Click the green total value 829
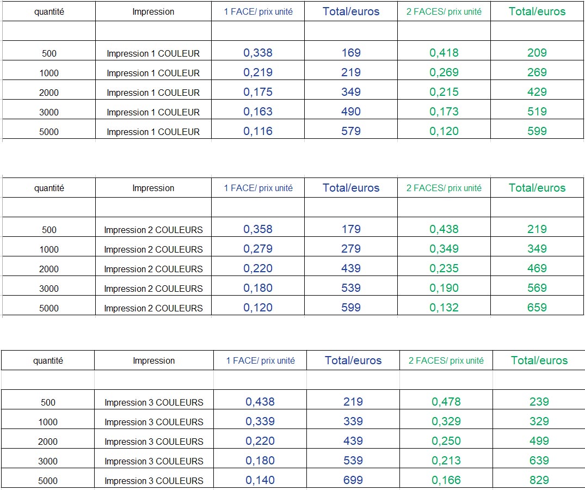Viewport: 585px width, 490px height. point(539,480)
